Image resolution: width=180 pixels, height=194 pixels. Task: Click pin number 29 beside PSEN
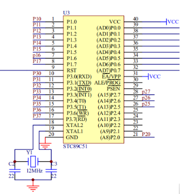click(x=136, y=85)
